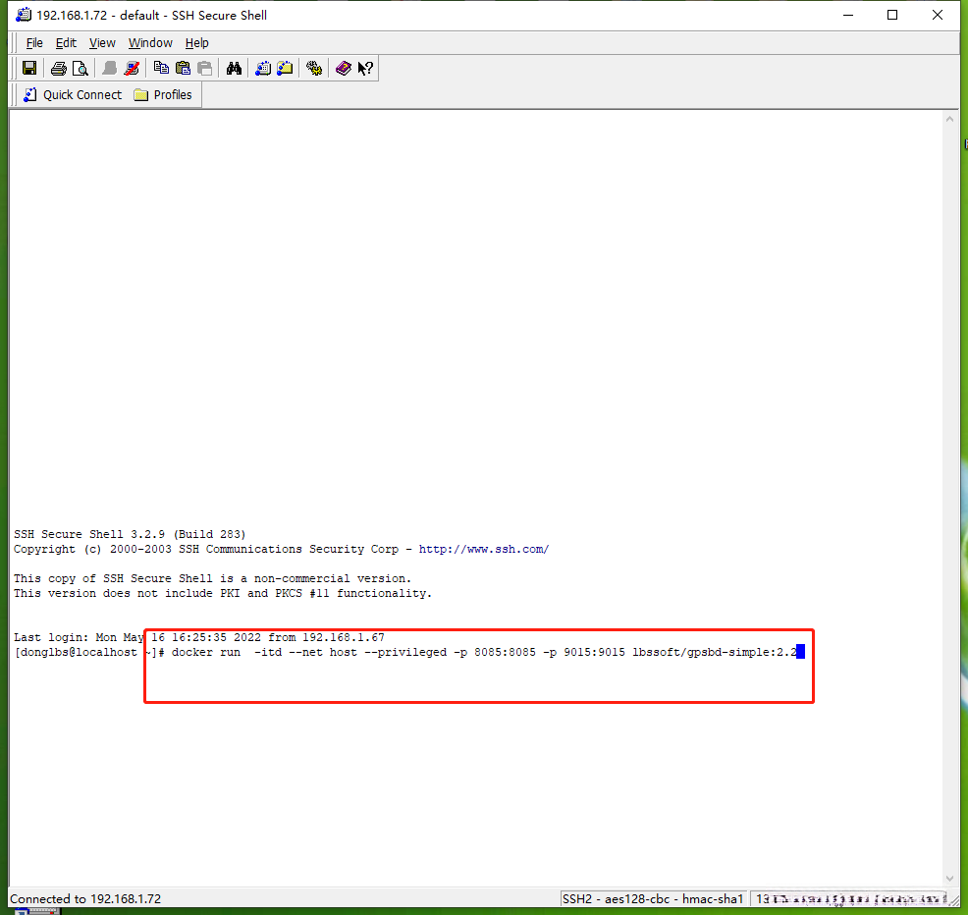Screen dimensions: 968x915
Task: Open the View menu
Action: point(102,42)
